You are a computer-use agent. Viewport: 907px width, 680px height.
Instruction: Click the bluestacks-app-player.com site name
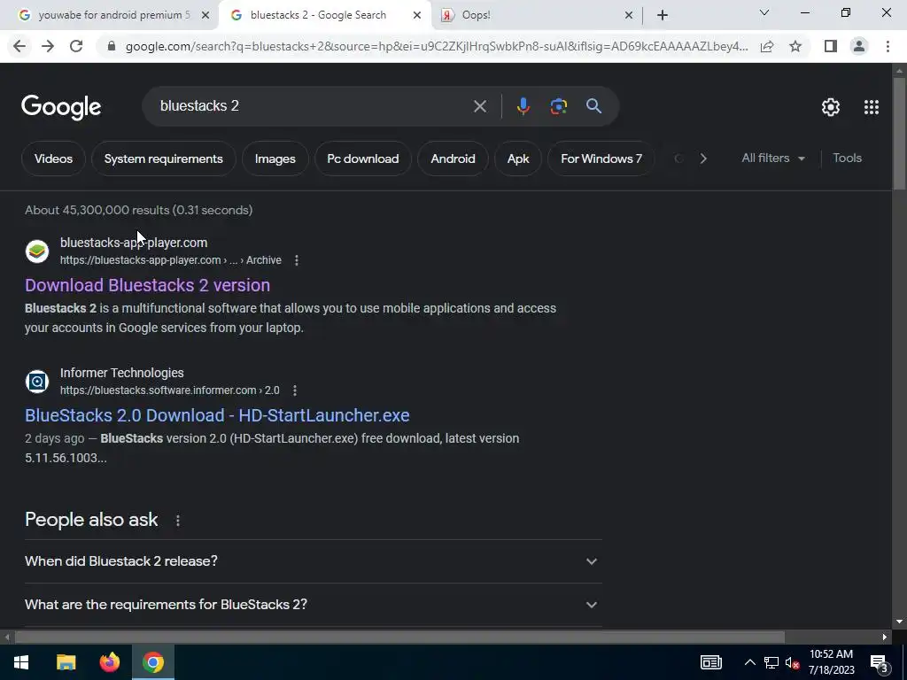click(x=134, y=243)
